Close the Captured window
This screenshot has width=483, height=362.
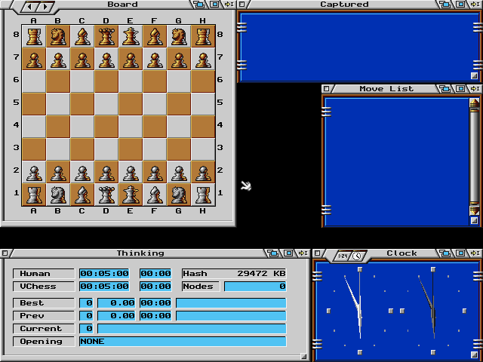click(x=242, y=5)
